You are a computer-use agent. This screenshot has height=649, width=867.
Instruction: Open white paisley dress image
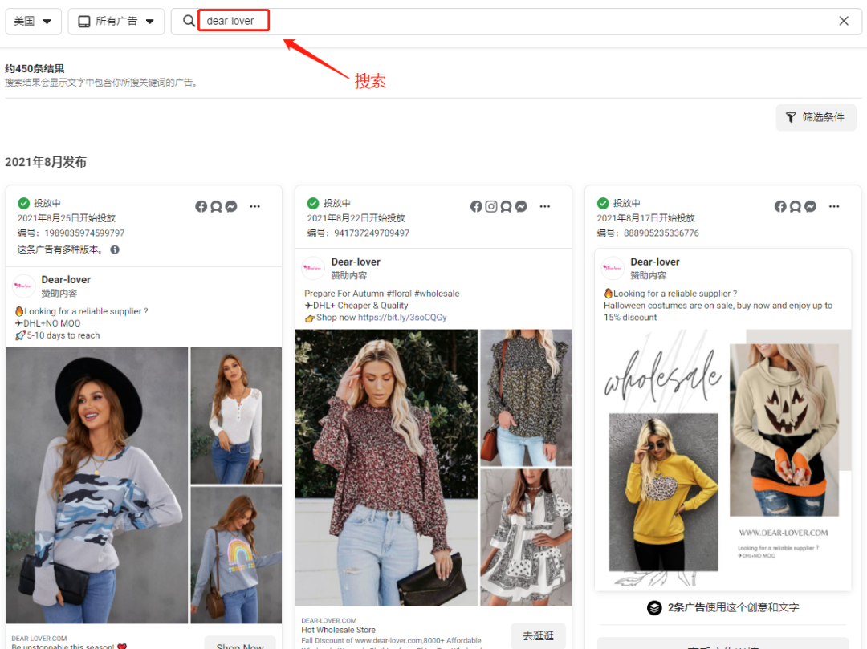(x=526, y=537)
